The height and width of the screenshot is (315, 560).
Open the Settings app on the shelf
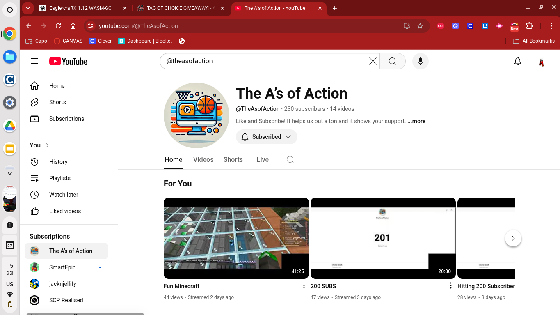pos(10,103)
